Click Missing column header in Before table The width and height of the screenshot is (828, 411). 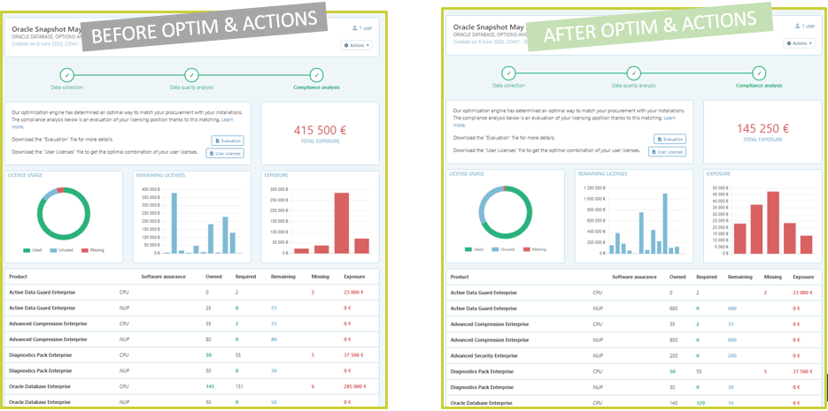click(321, 277)
